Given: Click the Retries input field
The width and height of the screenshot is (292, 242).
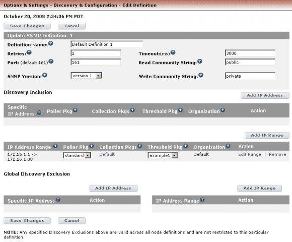Looking at the screenshot, I should point(96,53).
